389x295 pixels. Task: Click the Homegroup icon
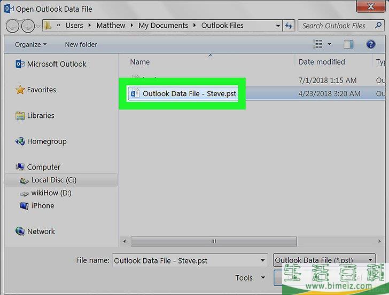click(20, 141)
